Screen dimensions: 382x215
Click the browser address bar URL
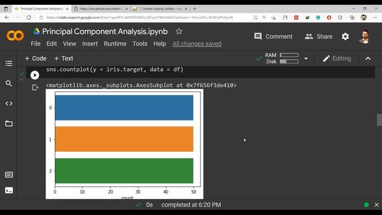click(x=140, y=17)
